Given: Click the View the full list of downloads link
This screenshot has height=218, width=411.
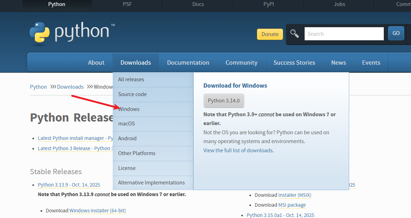Looking at the screenshot, I should coord(238,150).
